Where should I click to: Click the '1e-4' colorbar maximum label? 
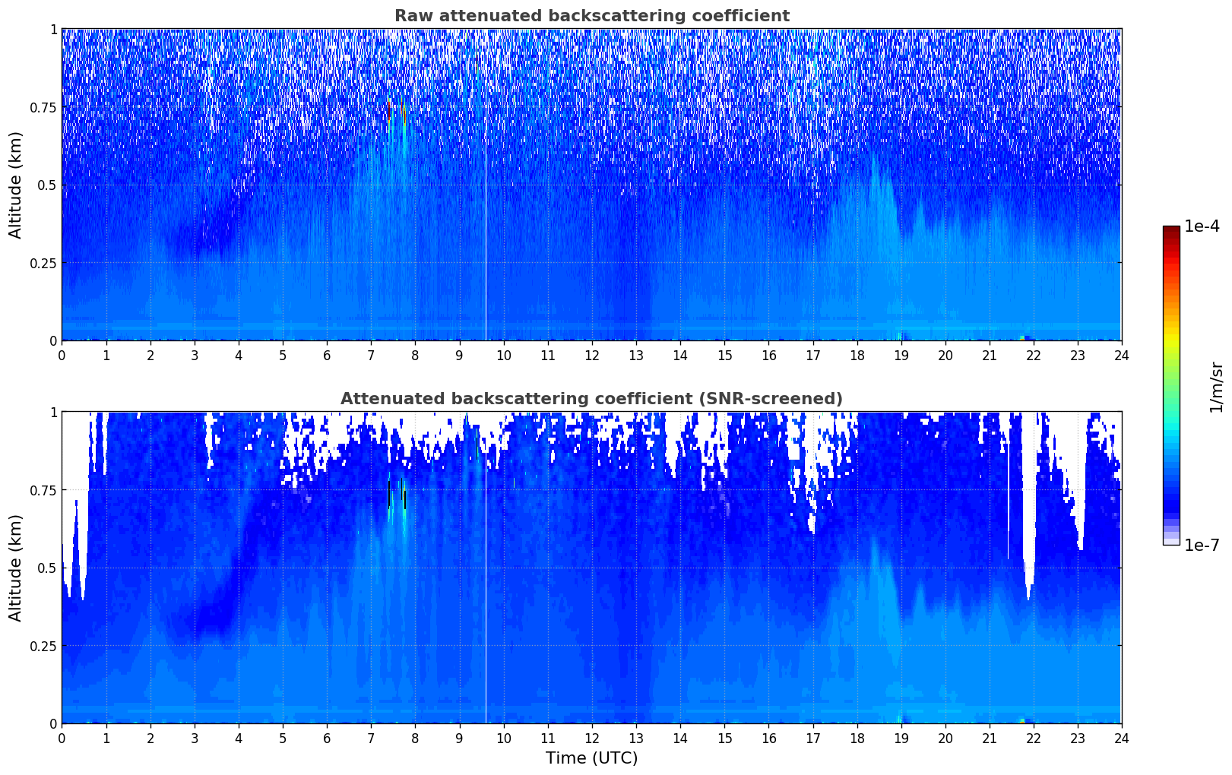click(1202, 226)
